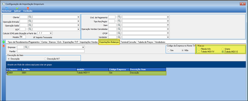248x101 pixels.
Task: Switch to the Vendedores tab
Action: click(x=160, y=42)
